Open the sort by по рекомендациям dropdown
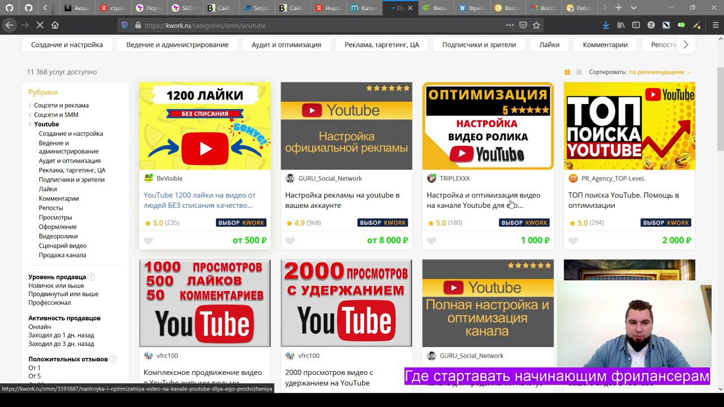The image size is (724, 407). pos(660,72)
